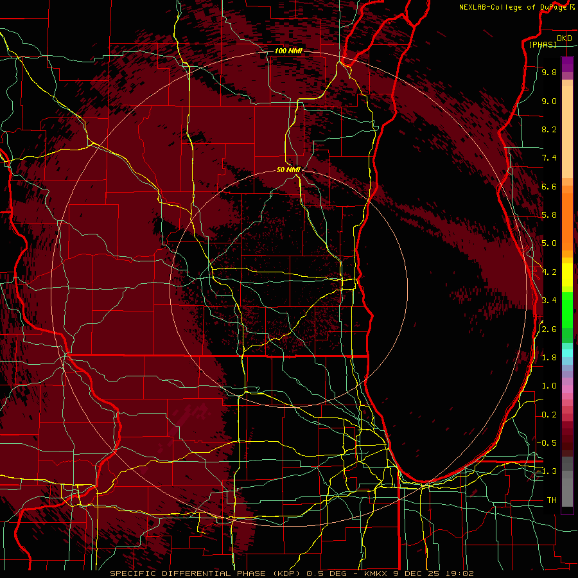578x578 pixels.
Task: Click the cyan band of the color bar
Action: pyautogui.click(x=567, y=353)
